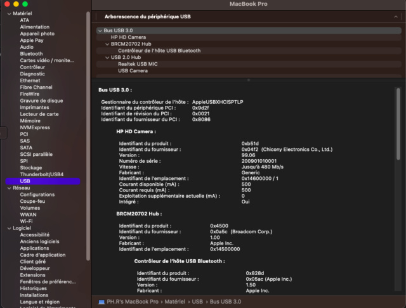Viewport: 406px width, 308px height.
Task: Click USB in the bottom path bar
Action: 197,302
